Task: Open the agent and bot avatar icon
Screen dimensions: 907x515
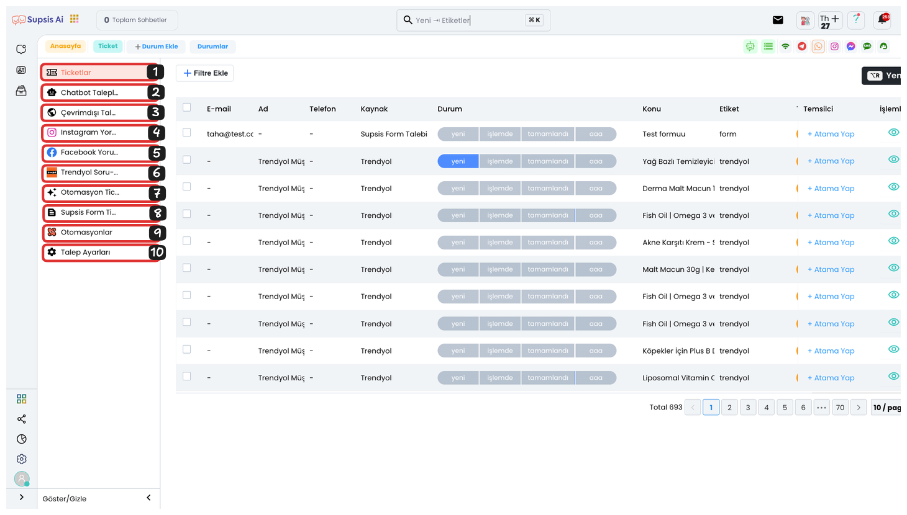Action: point(805,20)
